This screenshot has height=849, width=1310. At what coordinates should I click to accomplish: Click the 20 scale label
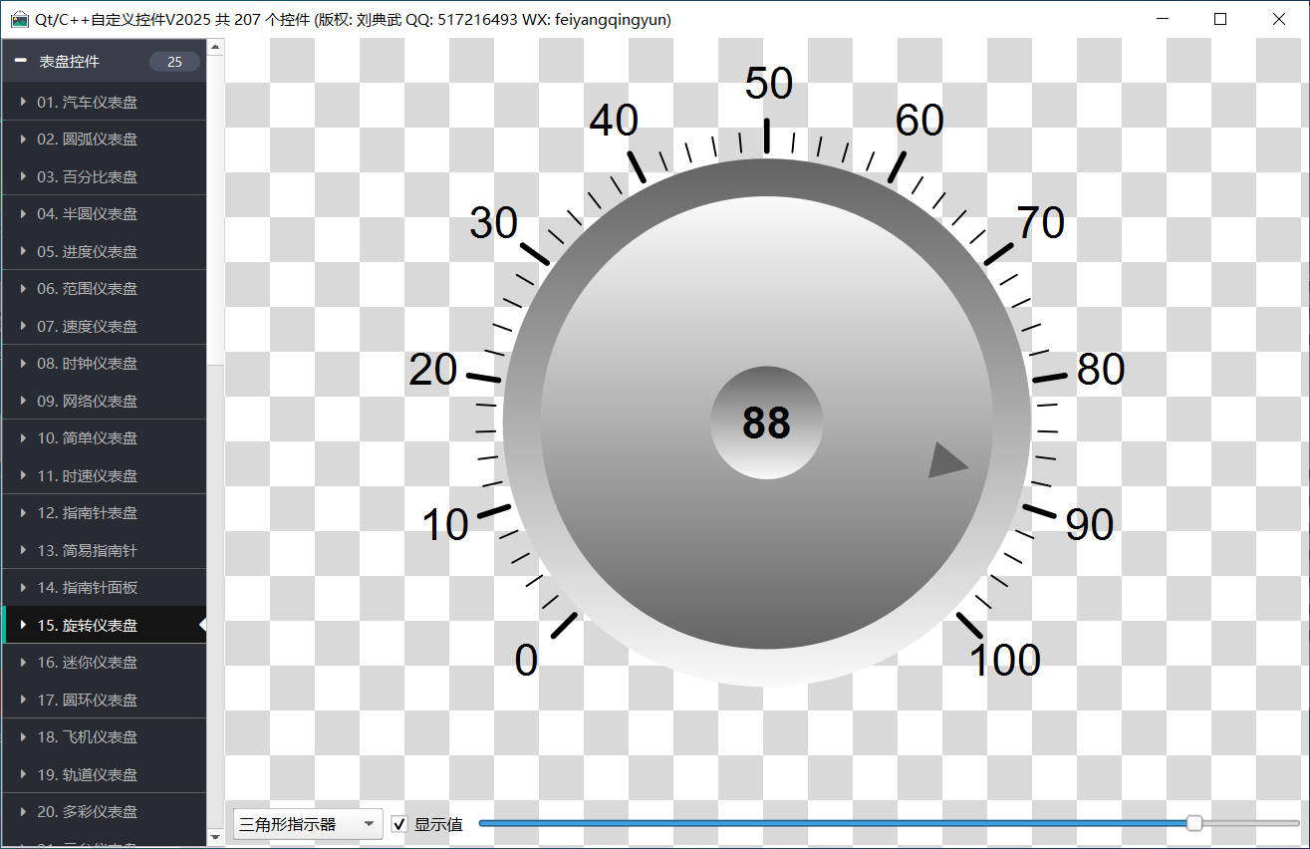(x=433, y=370)
